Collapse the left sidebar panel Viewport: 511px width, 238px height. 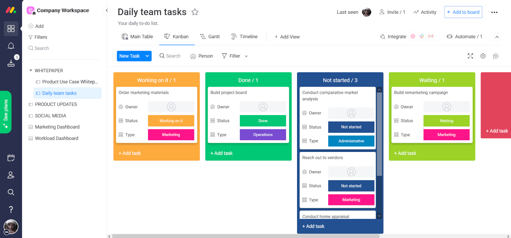pos(107,10)
